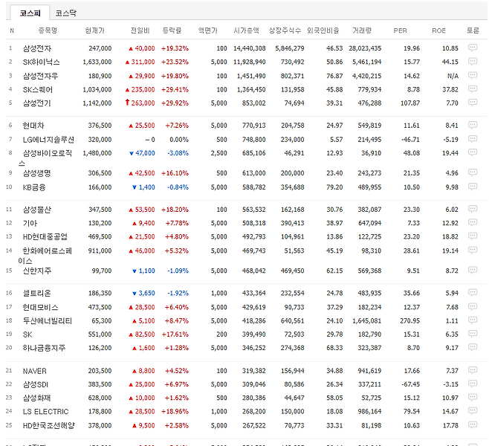Open the 삼성화재 stock link
Viewport: 489px width, 446px height.
(37, 398)
